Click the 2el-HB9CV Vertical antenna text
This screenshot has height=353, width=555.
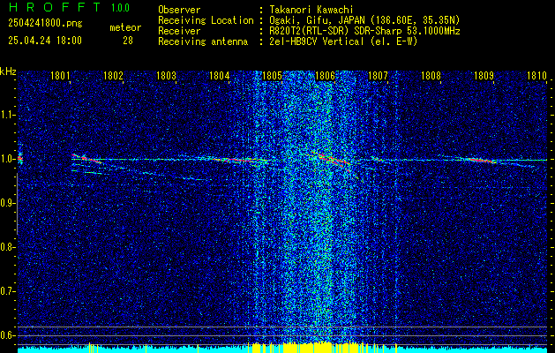(x=343, y=41)
